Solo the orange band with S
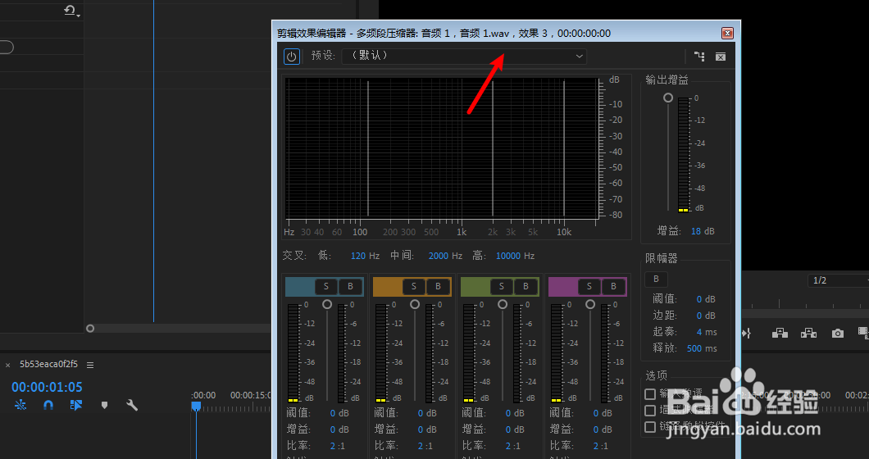Screen dimensions: 869x459 (x=414, y=287)
